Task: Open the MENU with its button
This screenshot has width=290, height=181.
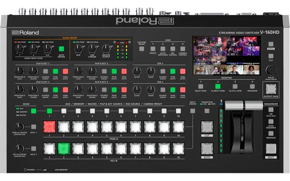Action: point(271,44)
